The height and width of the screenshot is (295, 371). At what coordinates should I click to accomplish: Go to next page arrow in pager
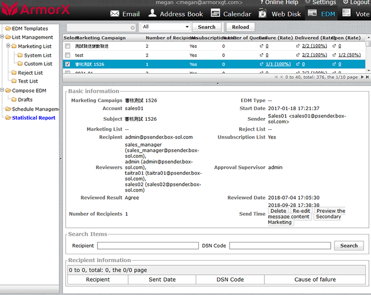pos(363,77)
